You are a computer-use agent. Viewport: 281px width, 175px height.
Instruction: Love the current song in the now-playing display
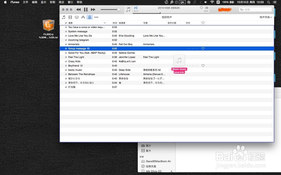[201, 8]
